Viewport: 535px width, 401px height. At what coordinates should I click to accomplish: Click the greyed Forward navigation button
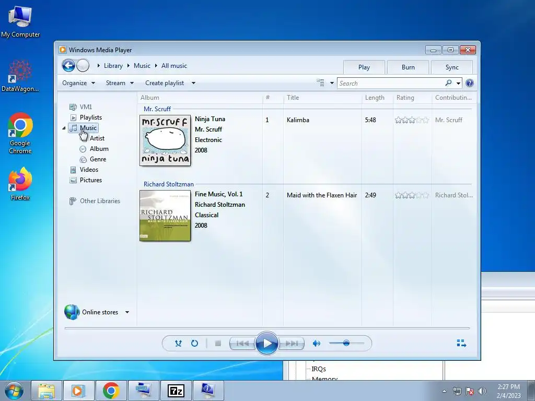(83, 65)
